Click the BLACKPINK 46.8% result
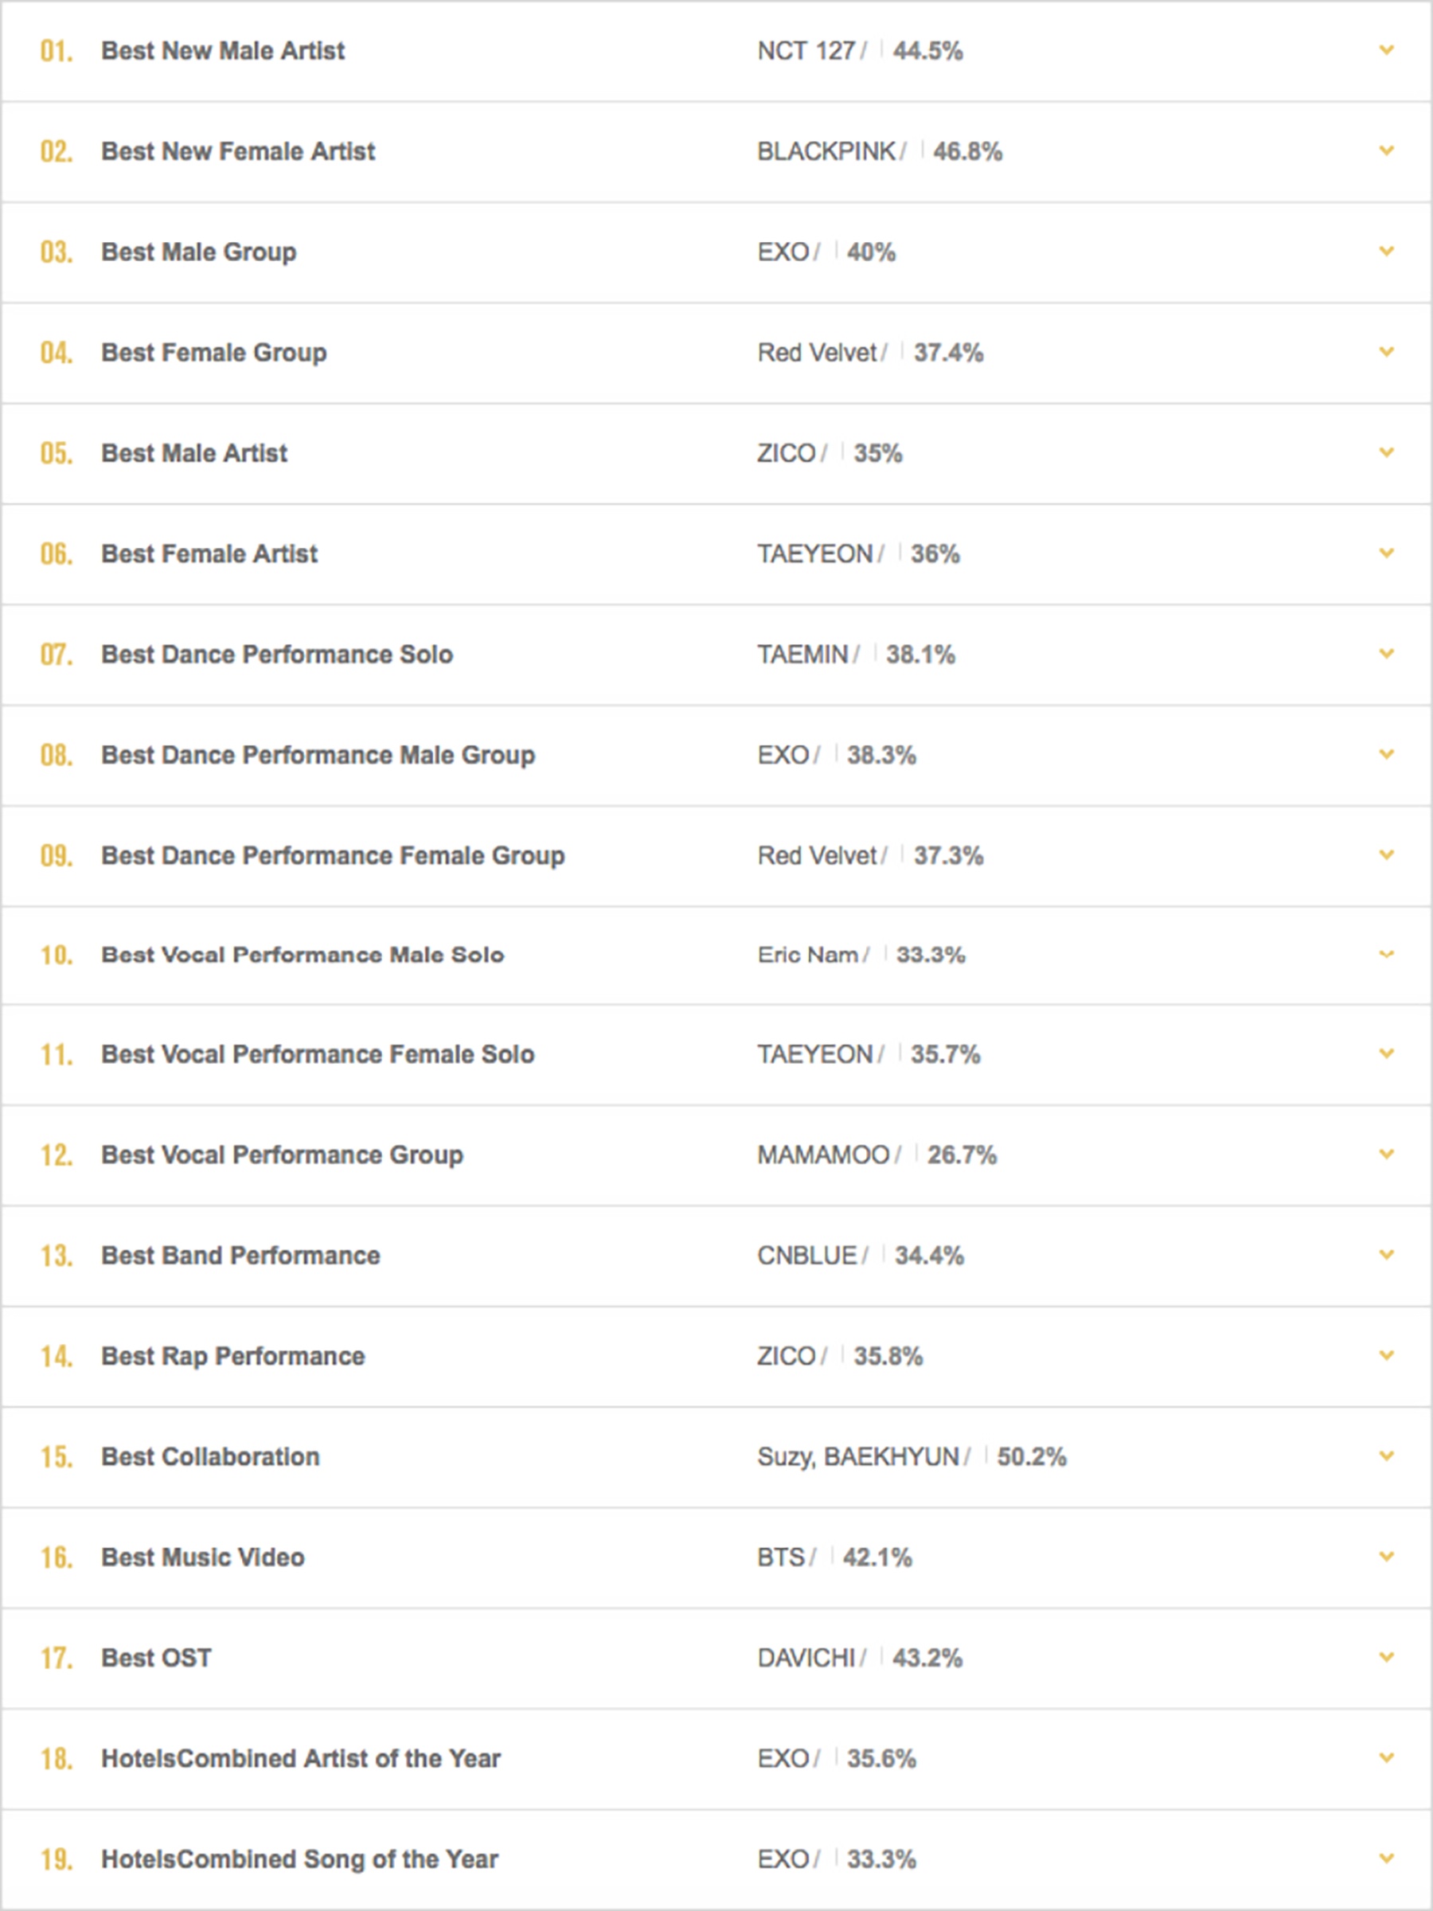 tap(880, 152)
